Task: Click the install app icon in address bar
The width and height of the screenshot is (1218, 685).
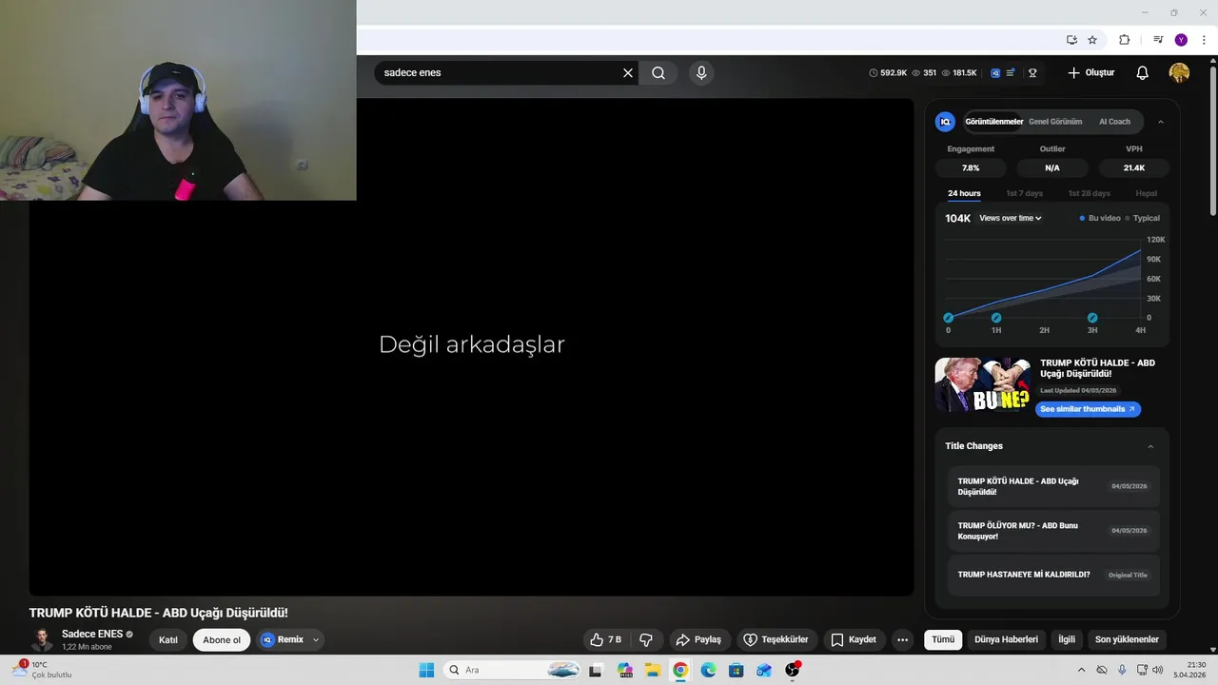Action: tap(1071, 40)
